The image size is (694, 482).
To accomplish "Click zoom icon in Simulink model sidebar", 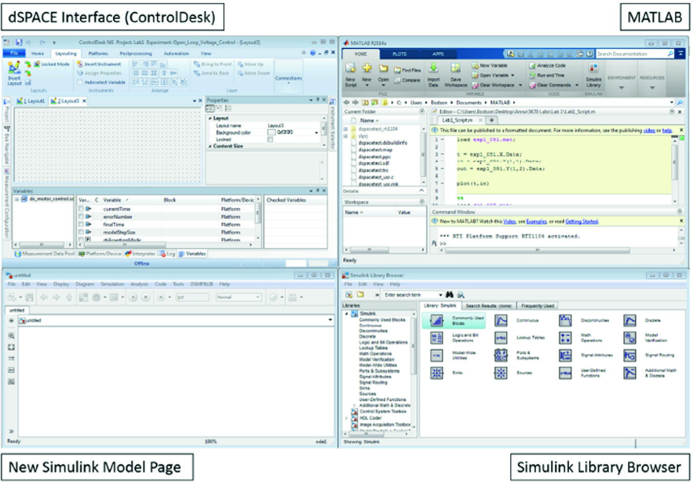I will [11, 336].
